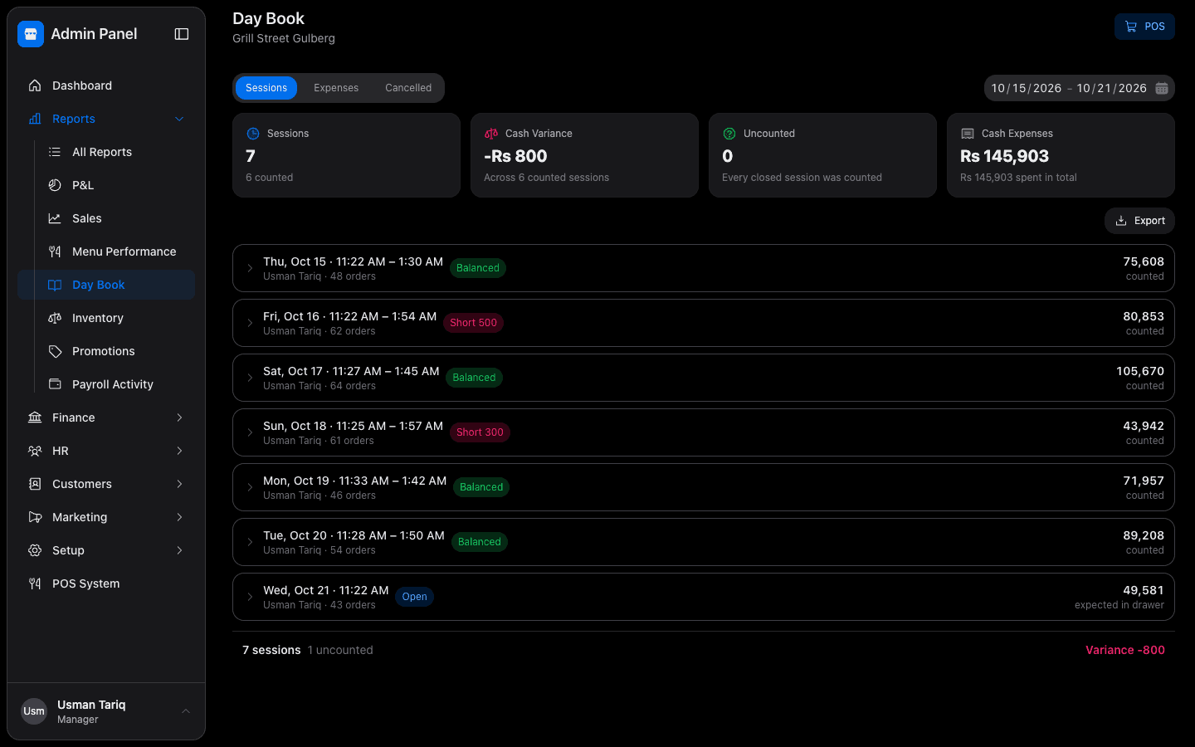The height and width of the screenshot is (747, 1195).
Task: Click the Short 500 status badge
Action: tap(473, 323)
